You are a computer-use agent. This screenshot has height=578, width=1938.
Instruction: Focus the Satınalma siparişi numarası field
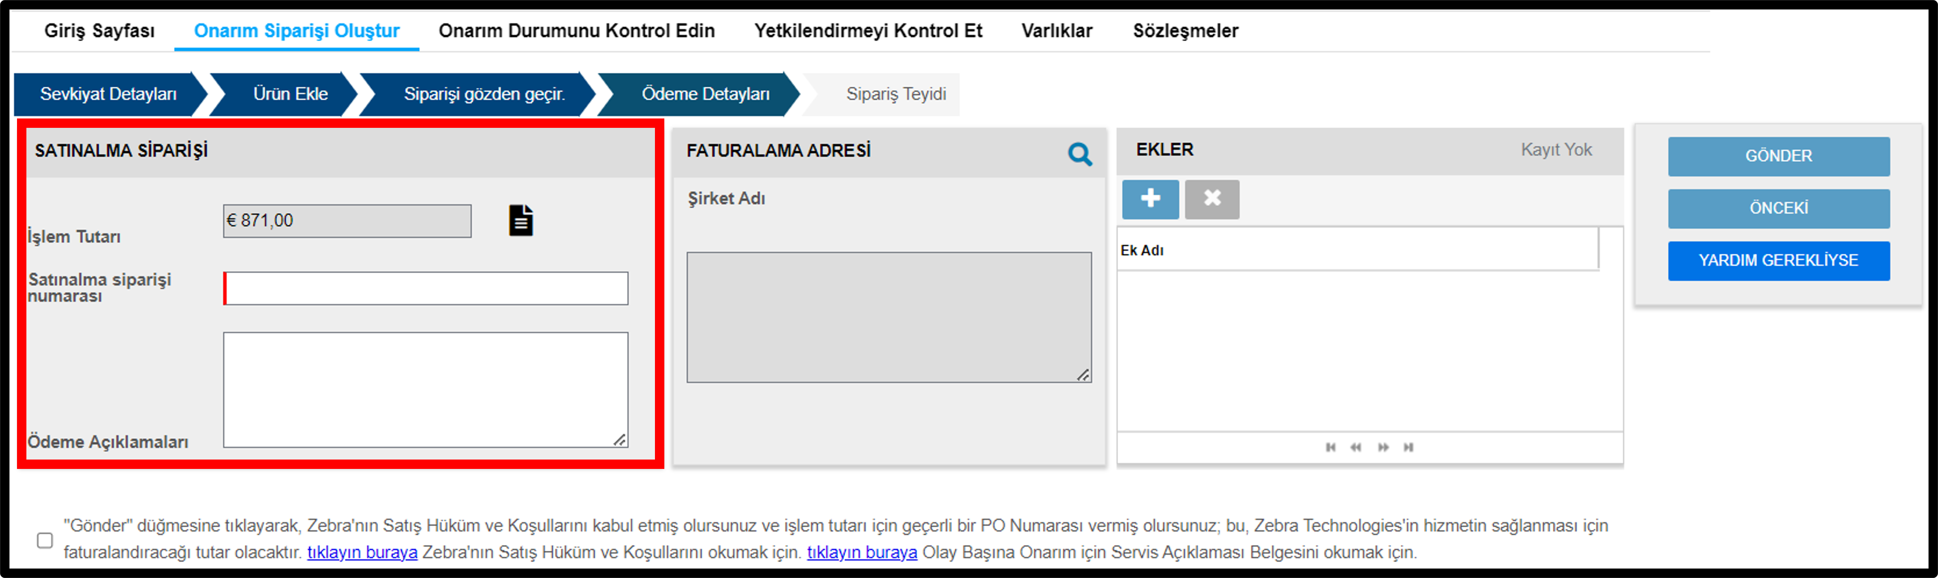pyautogui.click(x=426, y=289)
